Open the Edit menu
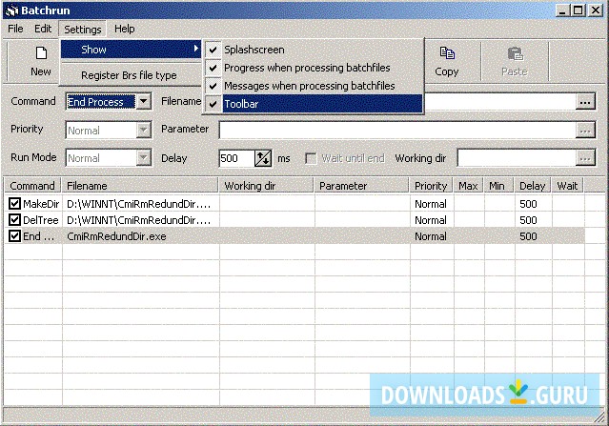 [43, 30]
